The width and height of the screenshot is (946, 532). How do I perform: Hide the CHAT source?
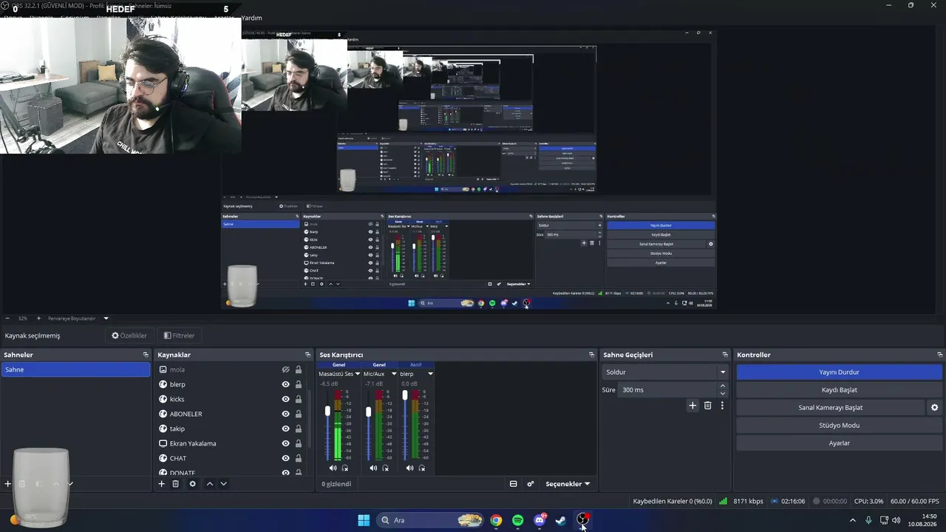click(x=285, y=458)
